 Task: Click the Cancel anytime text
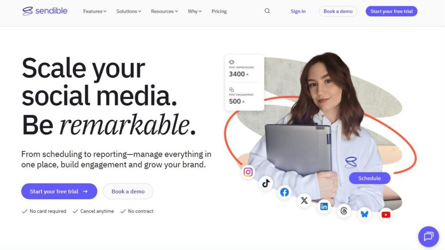pos(97,211)
